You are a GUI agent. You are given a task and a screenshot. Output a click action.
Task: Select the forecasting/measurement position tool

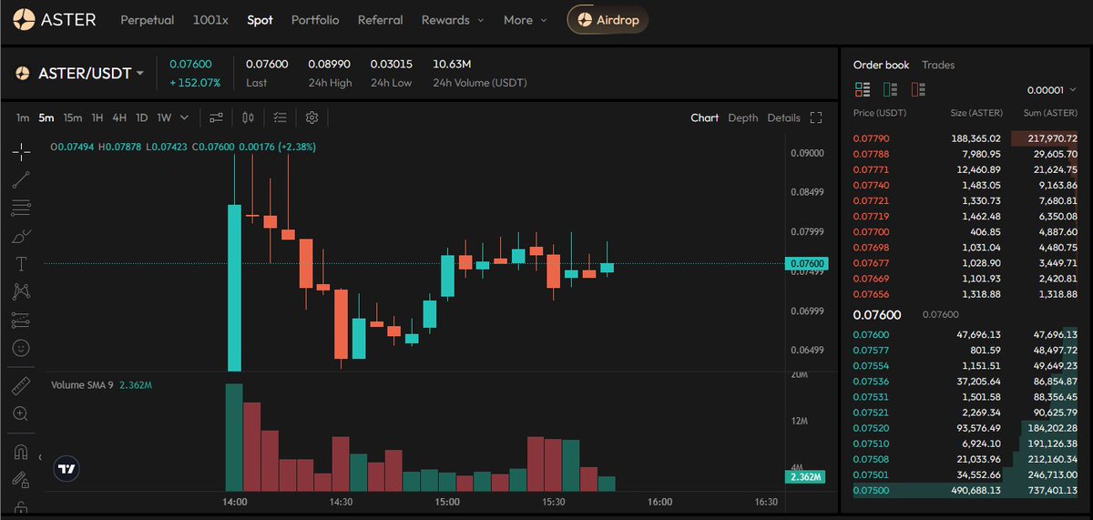tap(21, 320)
